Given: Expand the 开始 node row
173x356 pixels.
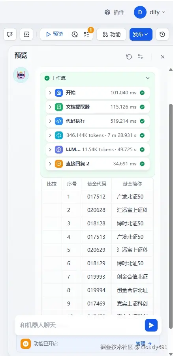Looking at the screenshot, I should click(x=98, y=93).
